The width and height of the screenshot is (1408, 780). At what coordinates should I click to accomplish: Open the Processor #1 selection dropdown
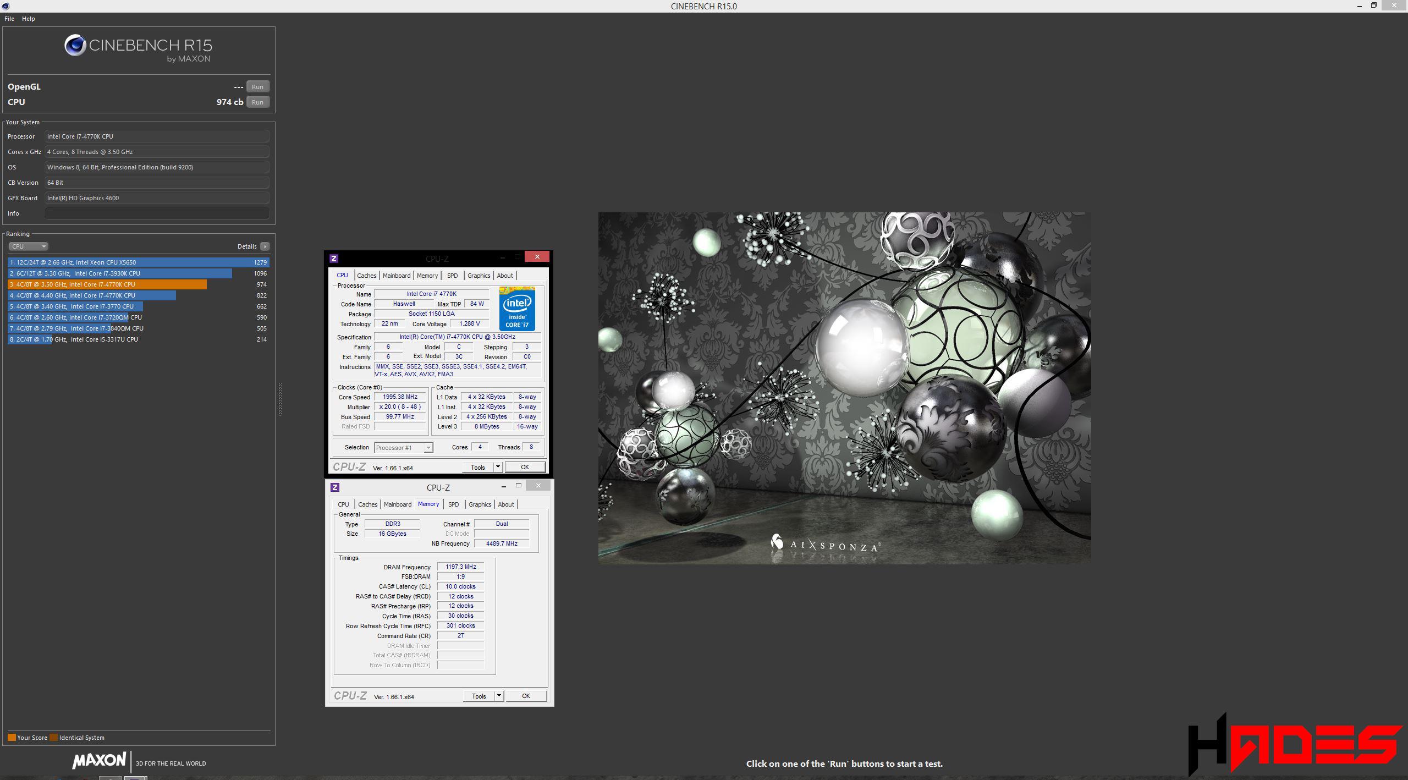(404, 448)
